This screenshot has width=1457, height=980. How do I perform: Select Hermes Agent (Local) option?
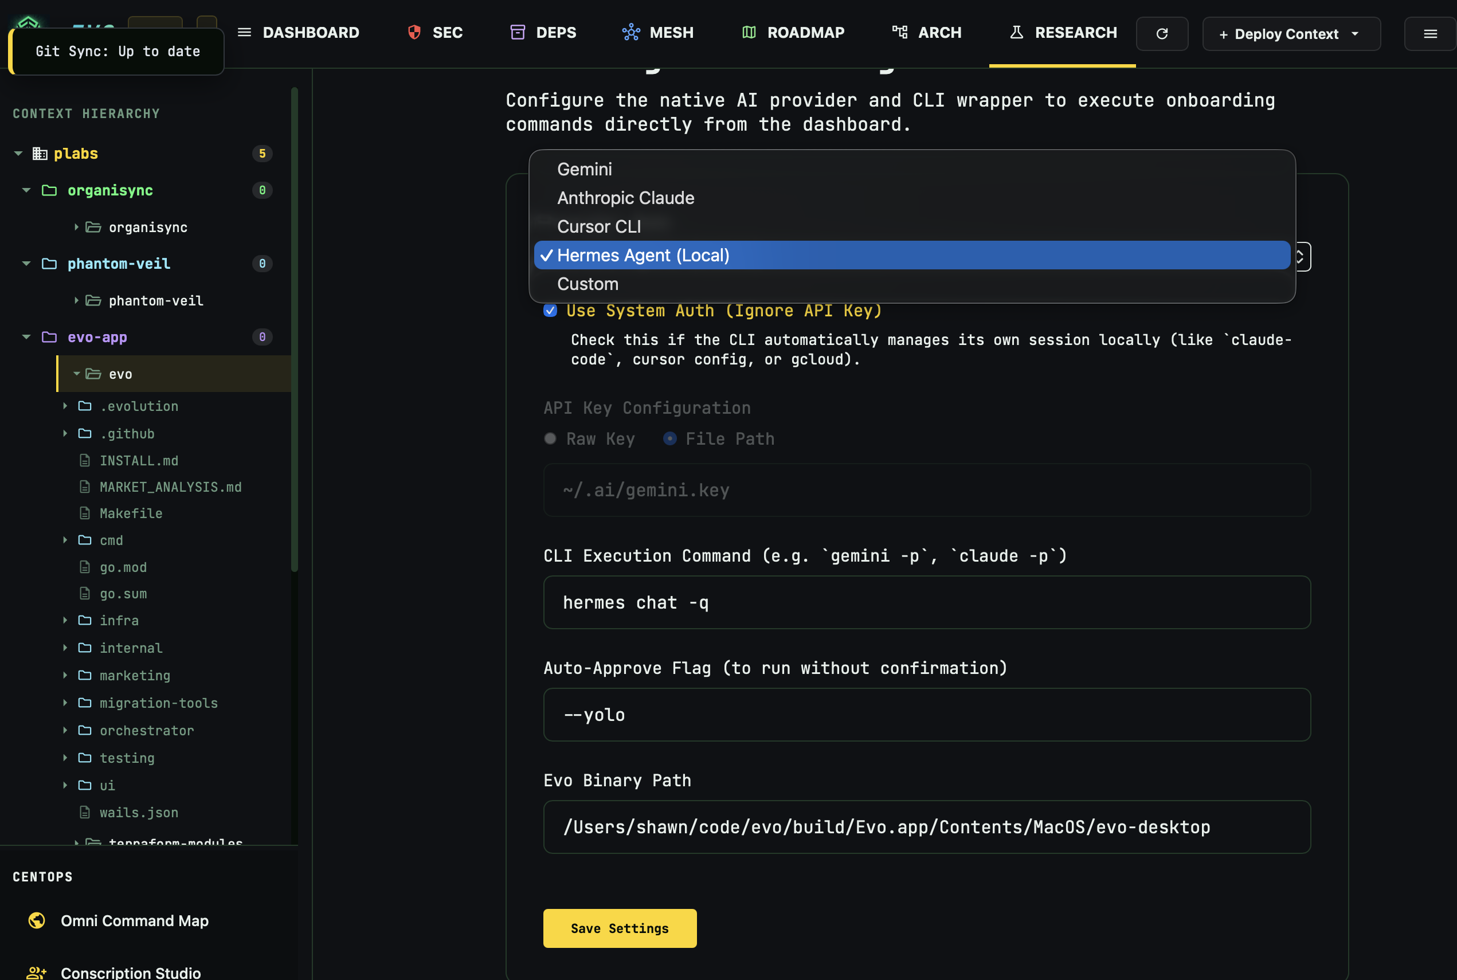912,255
